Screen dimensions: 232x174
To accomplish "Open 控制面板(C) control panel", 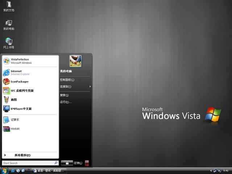I will [67, 80].
